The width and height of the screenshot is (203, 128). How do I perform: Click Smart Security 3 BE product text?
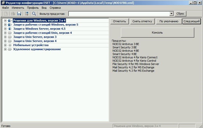pyautogui.click(x=125, y=47)
